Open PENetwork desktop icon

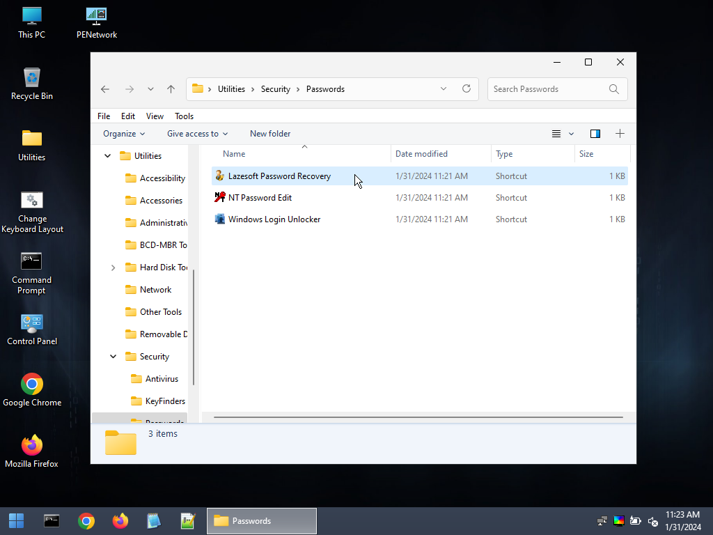[96, 23]
